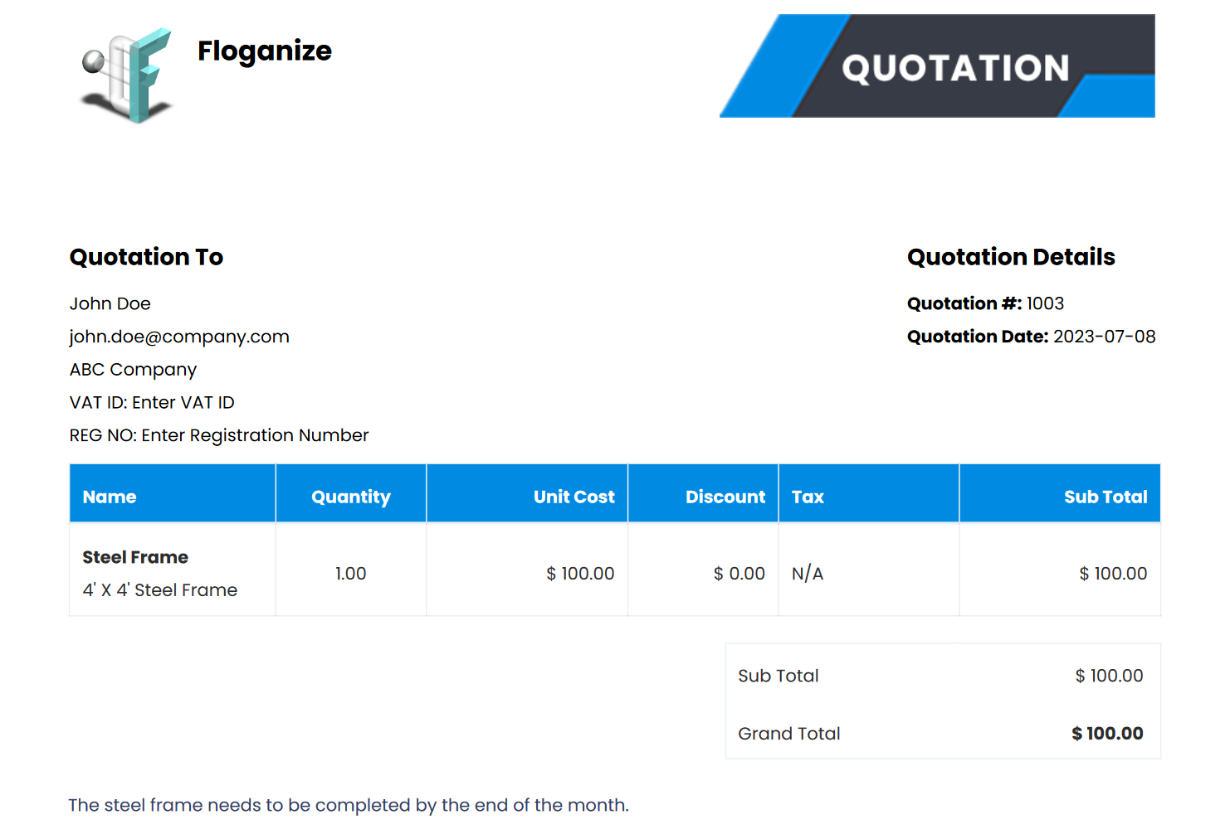Screen dimensions: 1230x834
Task: Select the john.doe@company.com email address
Action: coord(179,337)
